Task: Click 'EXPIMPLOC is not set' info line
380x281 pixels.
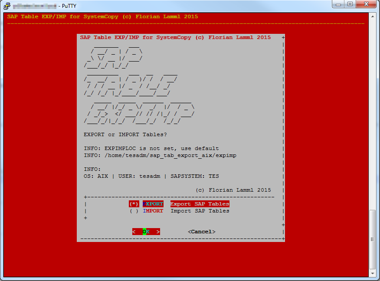Action: point(151,148)
